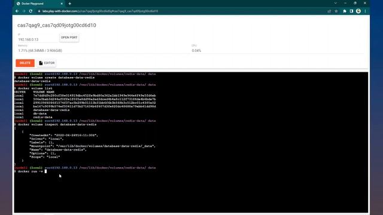Screen dimensions: 383x215
Task: Bookmark this page with star icon
Action: [336, 11]
